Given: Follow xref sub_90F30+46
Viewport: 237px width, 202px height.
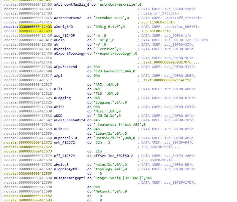Looking at the screenshot, I should pyautogui.click(x=179, y=49).
